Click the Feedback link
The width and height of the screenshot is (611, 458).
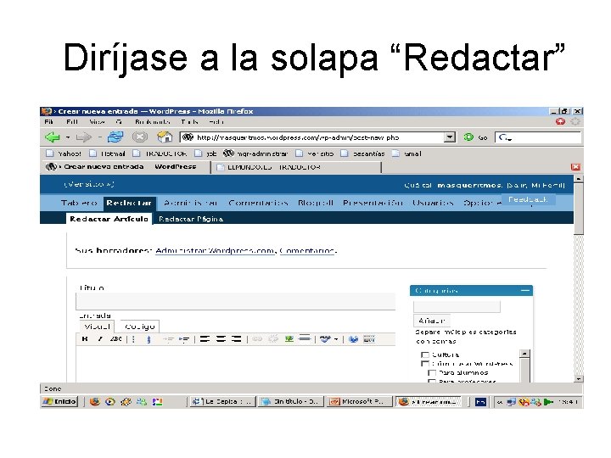click(x=528, y=199)
